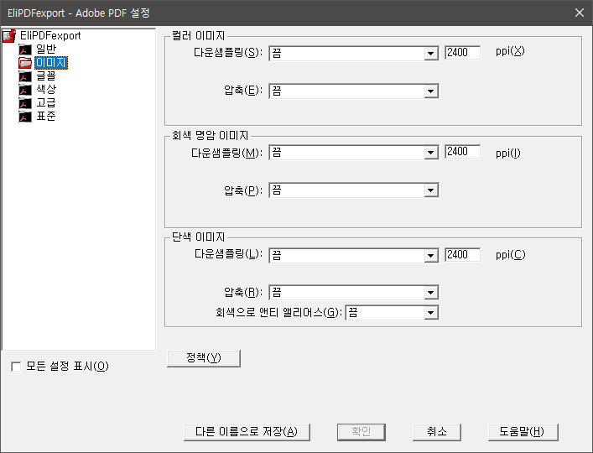Screen dimensions: 593x453
Task: Select the EliPDFexport root tree node
Action: pyautogui.click(x=50, y=36)
